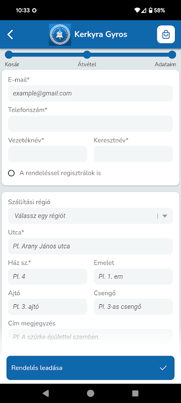Tap the checkmark on Rendelés leadása

163,368
